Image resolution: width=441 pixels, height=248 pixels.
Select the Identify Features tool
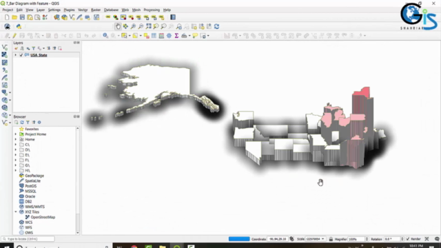[105, 36]
